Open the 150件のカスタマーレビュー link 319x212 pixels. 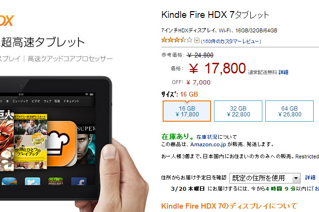[231, 42]
